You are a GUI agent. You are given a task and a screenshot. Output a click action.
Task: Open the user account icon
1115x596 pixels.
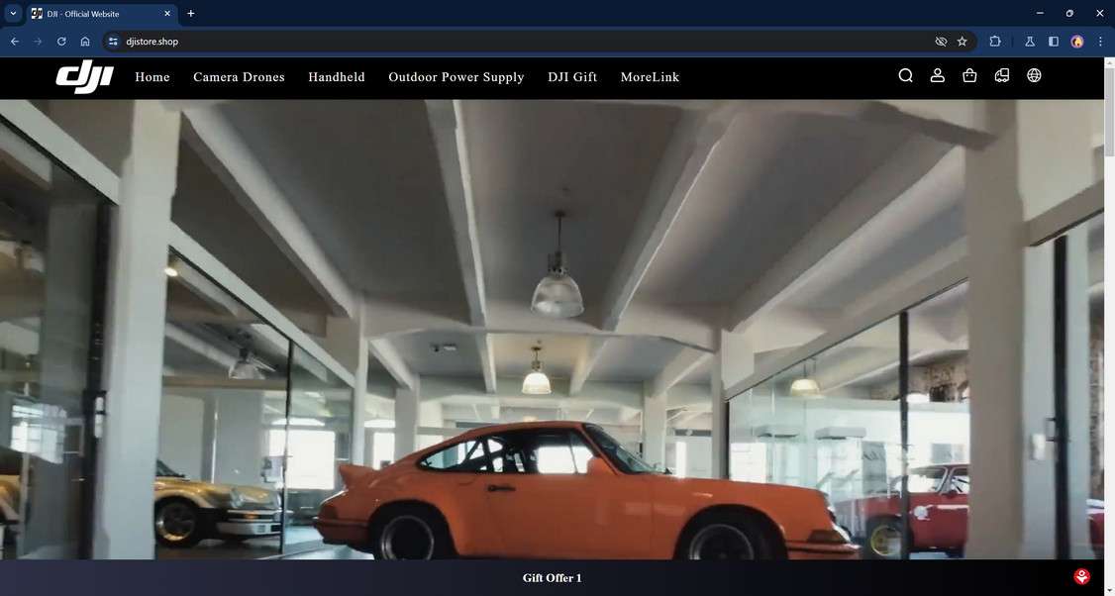[937, 75]
